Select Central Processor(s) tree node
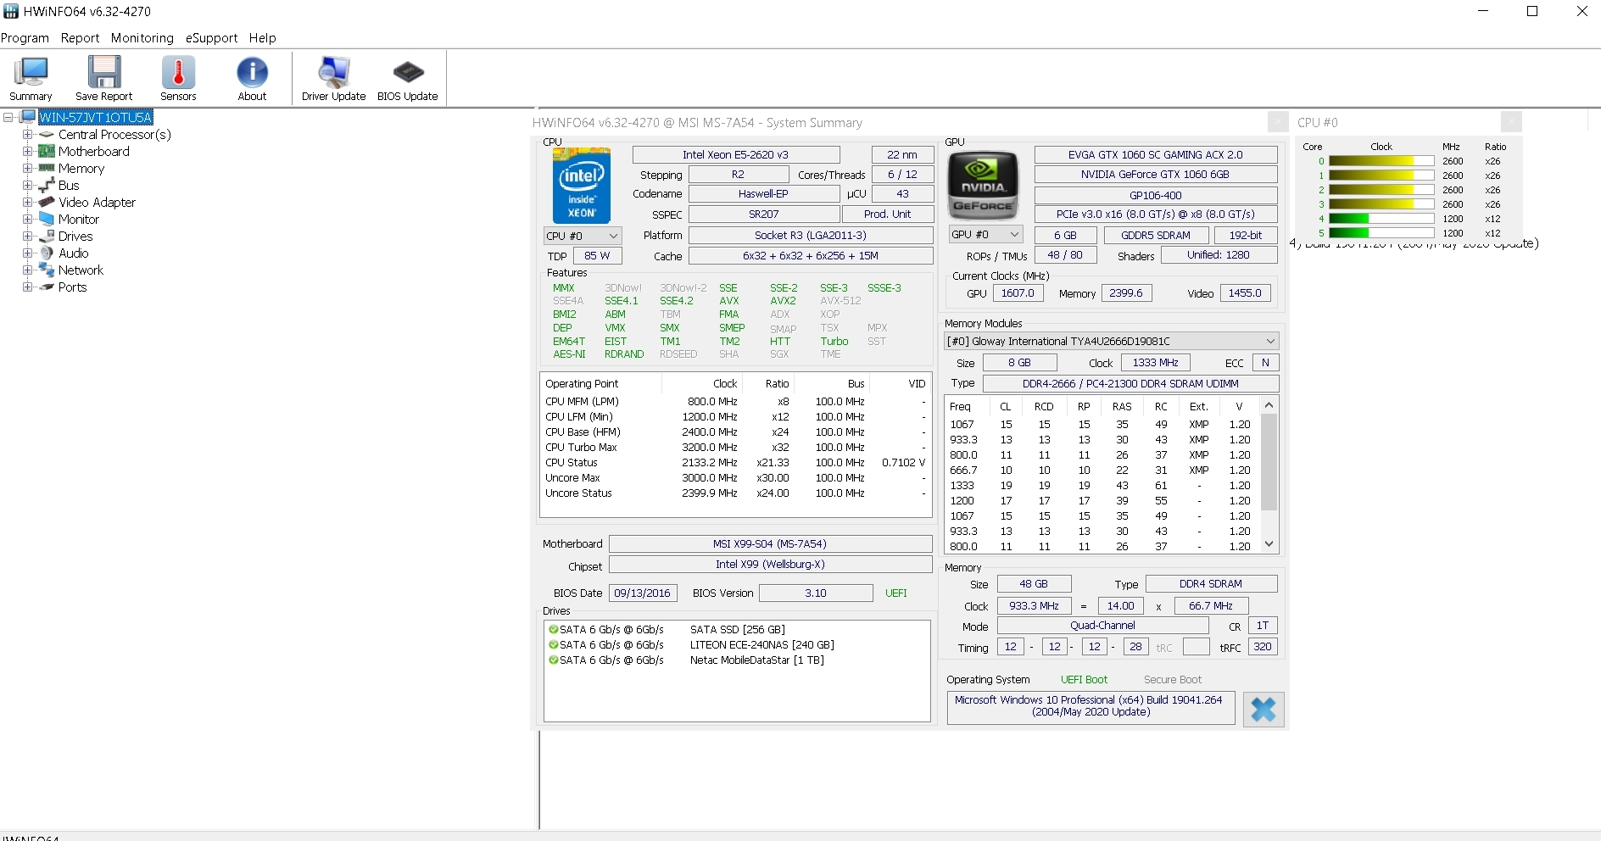 tap(114, 135)
